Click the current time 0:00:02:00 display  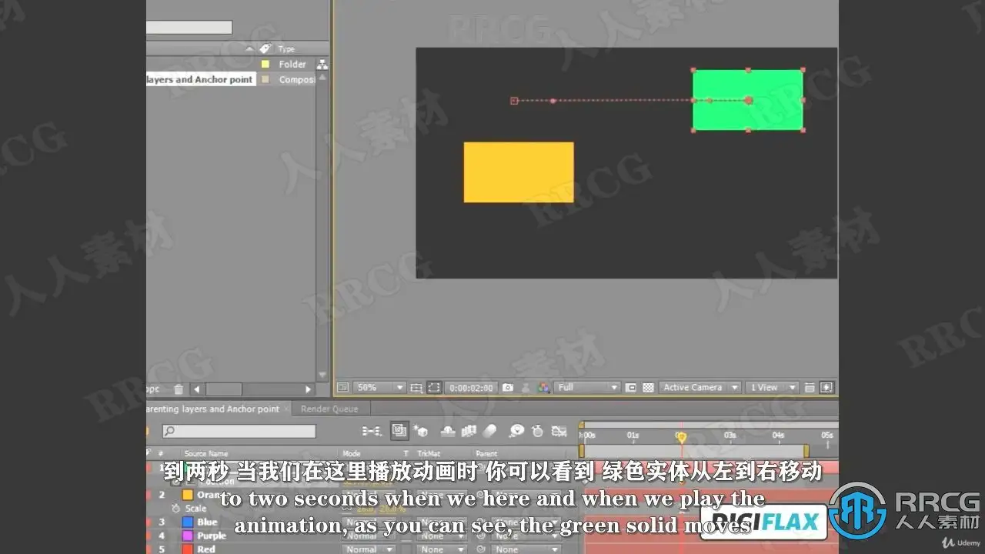(x=472, y=388)
